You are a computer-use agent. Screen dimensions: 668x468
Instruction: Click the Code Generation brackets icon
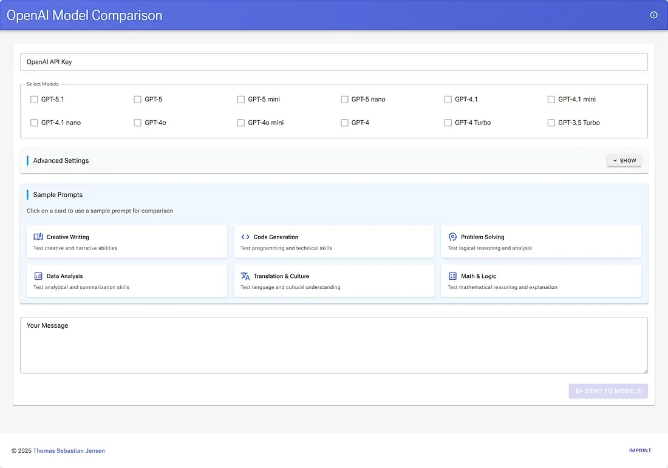click(245, 237)
